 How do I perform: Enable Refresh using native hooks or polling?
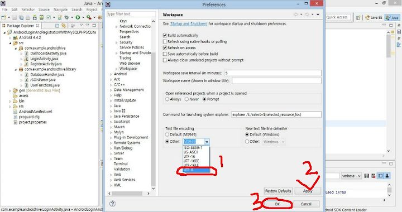165,41
